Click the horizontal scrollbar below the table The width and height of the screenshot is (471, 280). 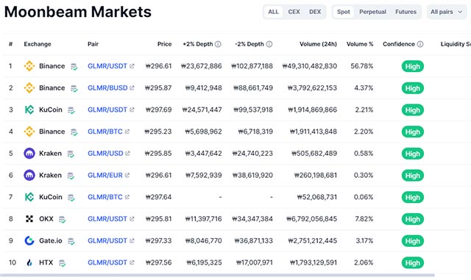tap(217, 275)
